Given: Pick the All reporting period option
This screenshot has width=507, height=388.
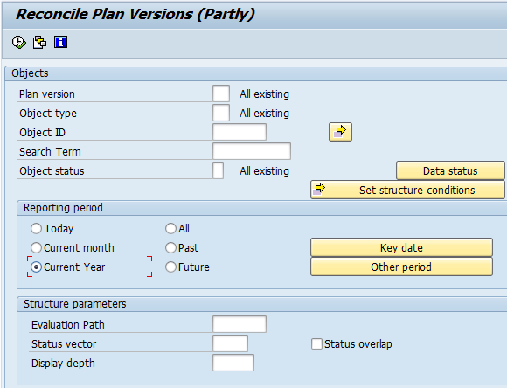Looking at the screenshot, I should pos(170,229).
